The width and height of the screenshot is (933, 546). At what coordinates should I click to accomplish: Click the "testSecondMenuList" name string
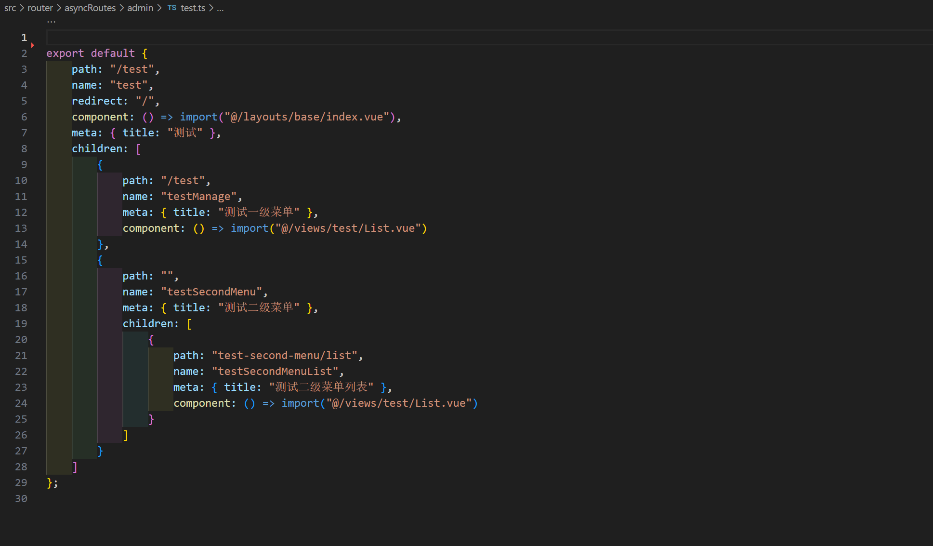click(275, 371)
